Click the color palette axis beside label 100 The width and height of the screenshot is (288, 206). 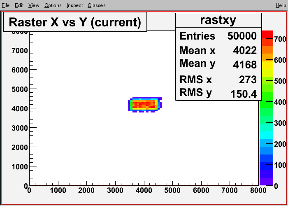click(266, 165)
